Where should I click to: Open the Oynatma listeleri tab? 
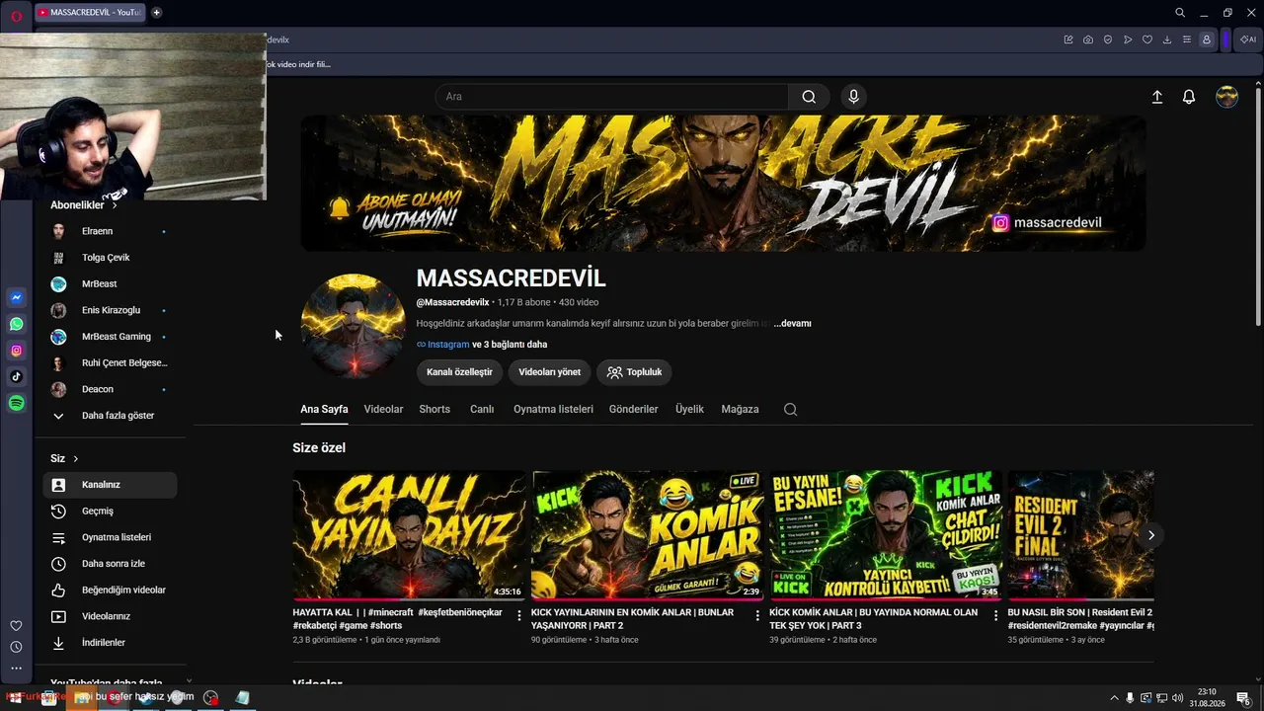pyautogui.click(x=553, y=409)
